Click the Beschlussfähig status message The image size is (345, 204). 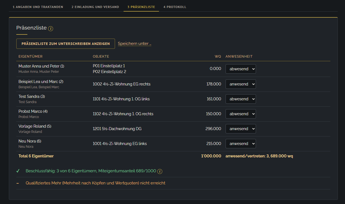click(x=91, y=171)
